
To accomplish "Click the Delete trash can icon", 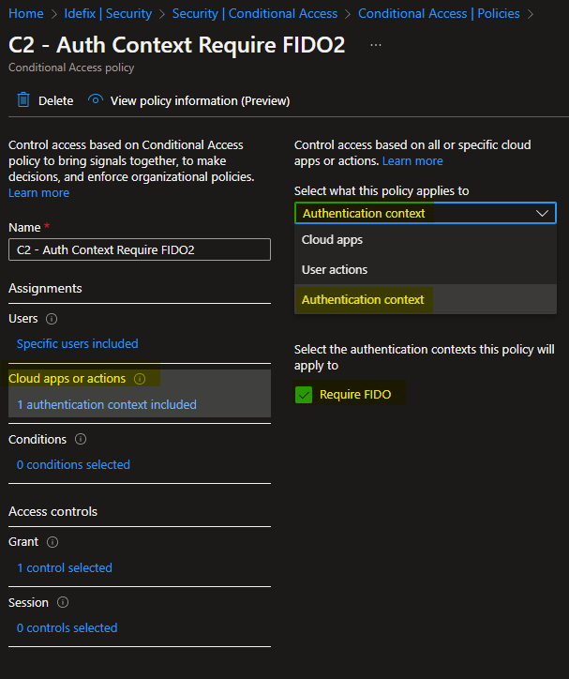I will [23, 100].
